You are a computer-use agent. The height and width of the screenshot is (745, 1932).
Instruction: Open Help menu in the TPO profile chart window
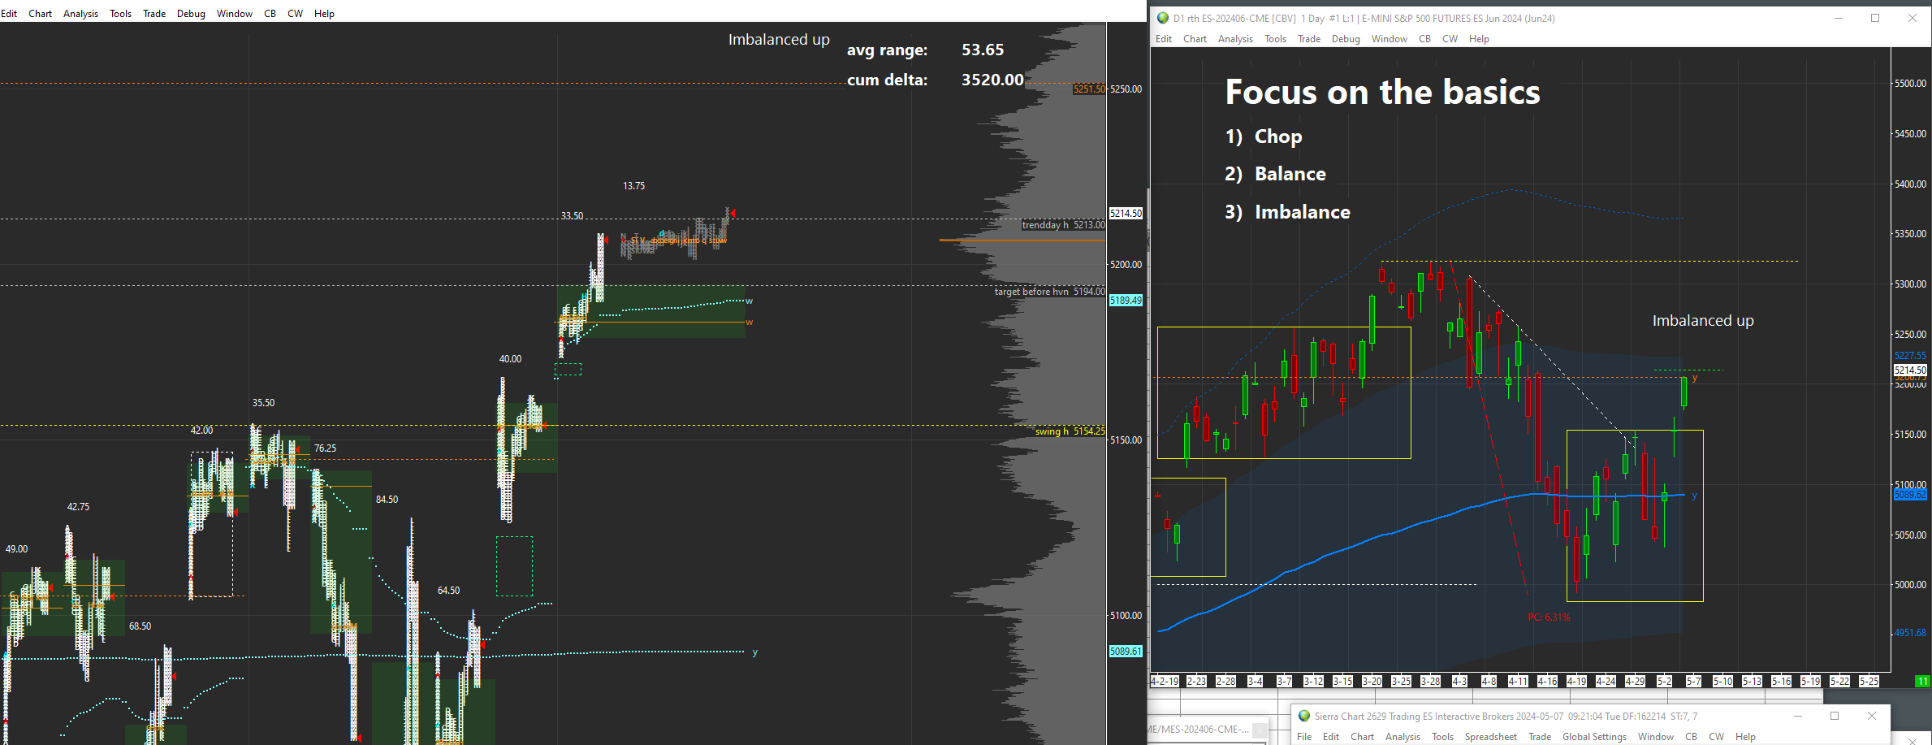325,14
